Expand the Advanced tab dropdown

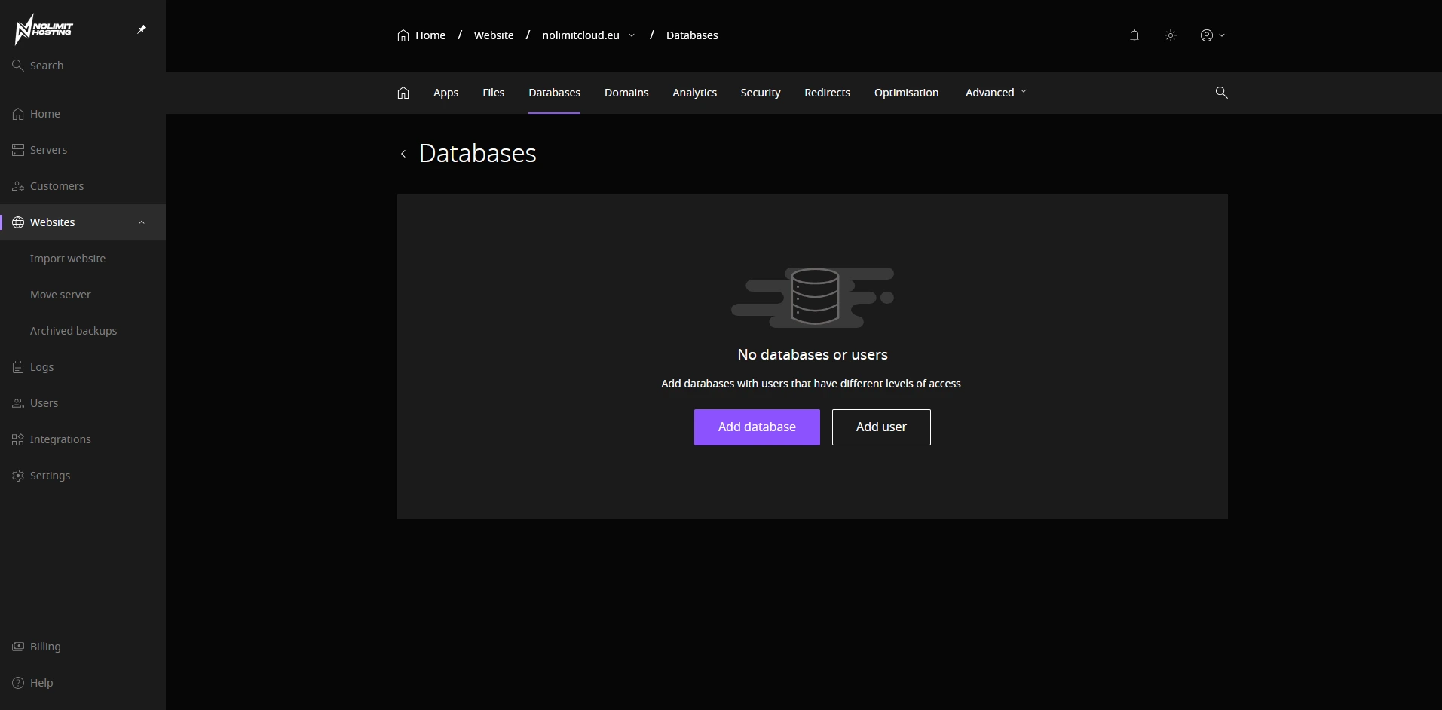[x=996, y=93]
